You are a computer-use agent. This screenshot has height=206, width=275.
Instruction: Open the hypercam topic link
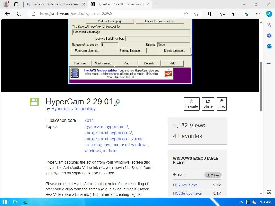(94, 127)
